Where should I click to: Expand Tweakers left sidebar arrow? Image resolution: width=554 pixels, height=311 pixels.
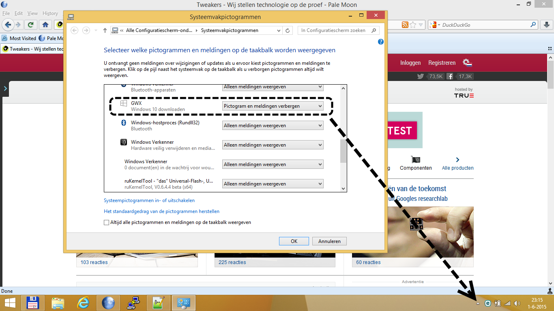[5, 88]
